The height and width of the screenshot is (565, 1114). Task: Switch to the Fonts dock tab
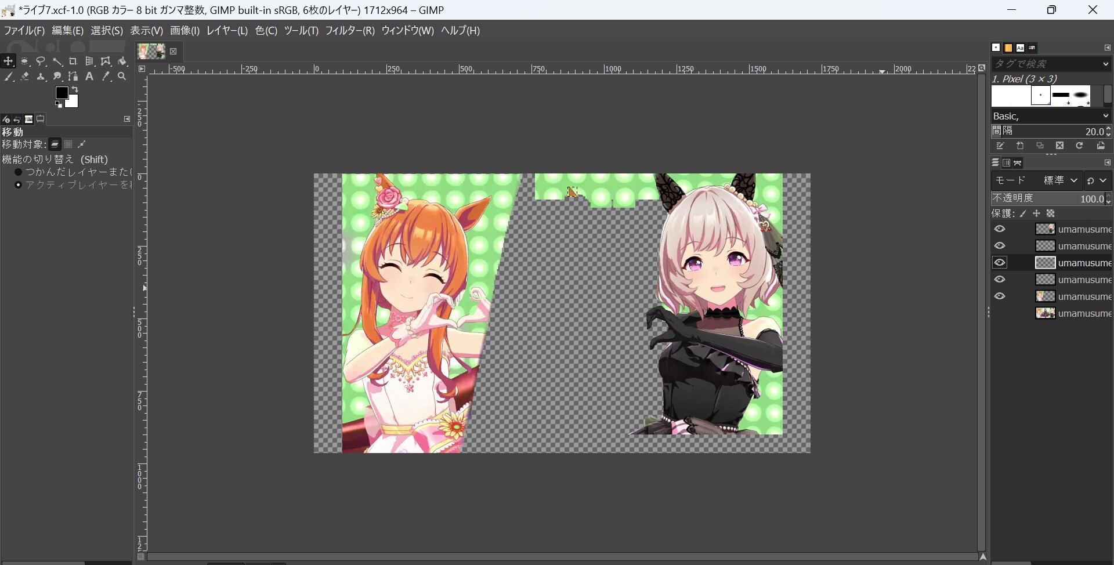point(1020,48)
